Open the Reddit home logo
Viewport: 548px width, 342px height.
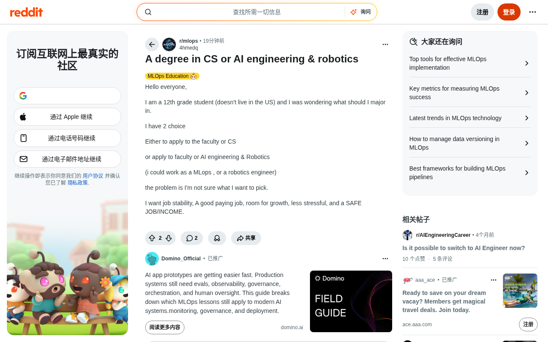pyautogui.click(x=27, y=12)
